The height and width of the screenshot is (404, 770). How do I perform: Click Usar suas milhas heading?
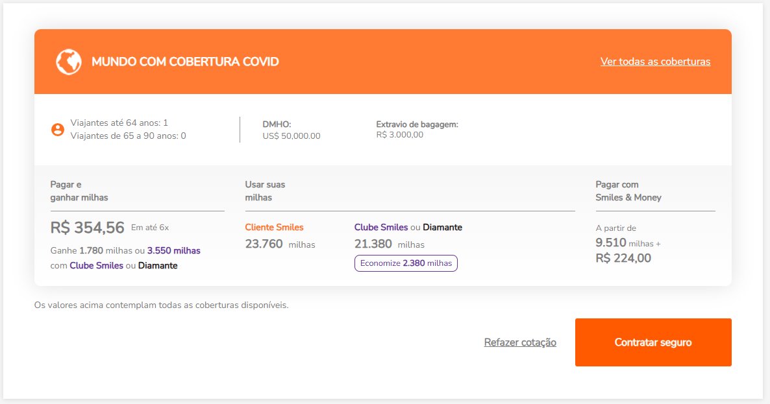point(265,191)
